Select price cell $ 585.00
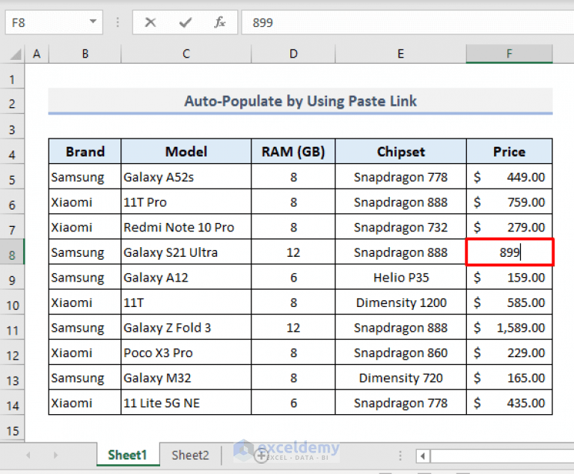Viewport: 574px width, 474px height. coord(509,303)
